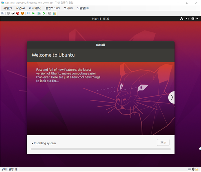
Task: Reset the VM using the green play icon
Action: click(33, 13)
